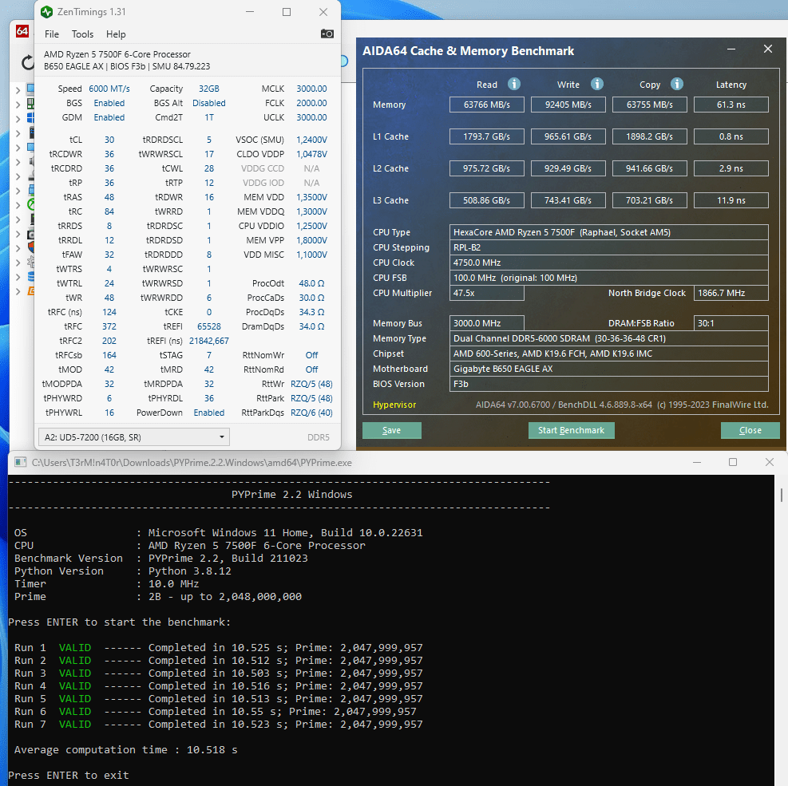This screenshot has height=786, width=788.
Task: Click the North Bridge Clock field 1866.7 MHz
Action: coord(731,293)
